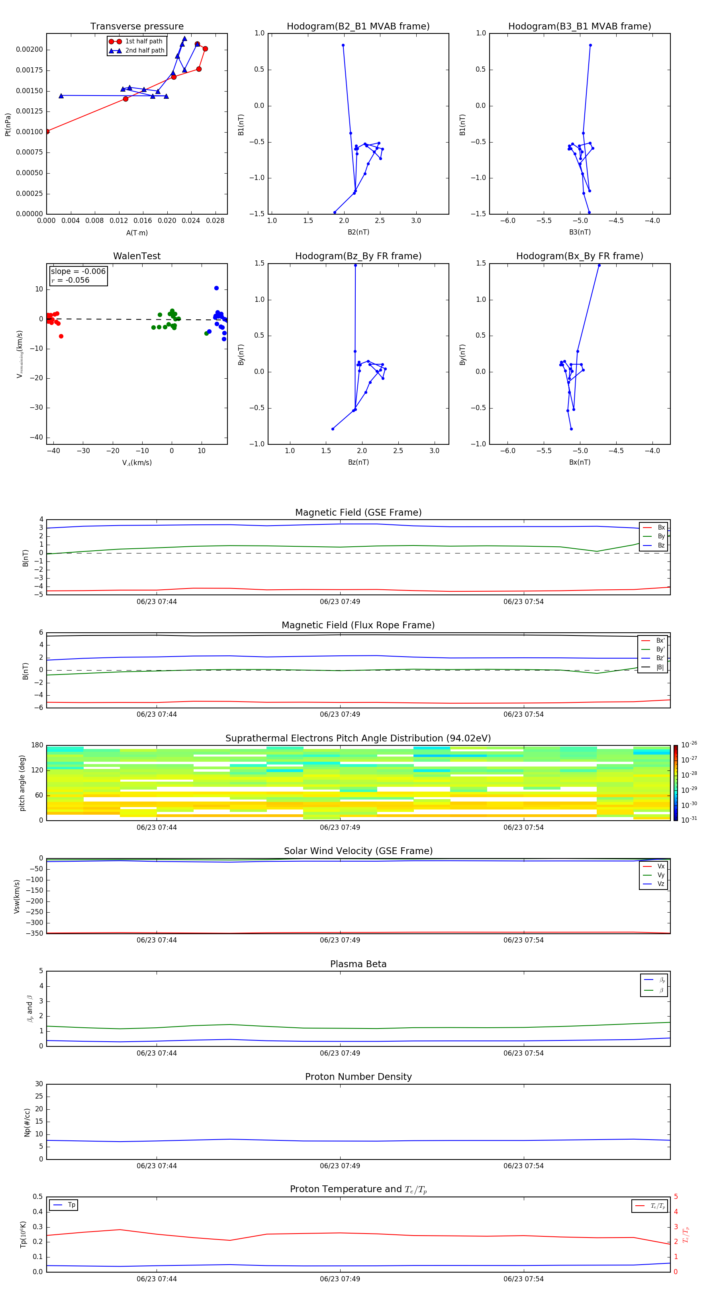Viewport: 717px width, 1314px height.
Task: Click the "V_remaining(km/s)" y-axis label
Action: pos(20,354)
